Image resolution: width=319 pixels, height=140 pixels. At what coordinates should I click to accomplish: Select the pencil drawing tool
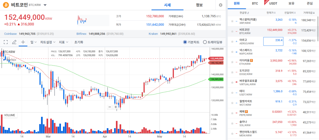[x=14, y=42]
